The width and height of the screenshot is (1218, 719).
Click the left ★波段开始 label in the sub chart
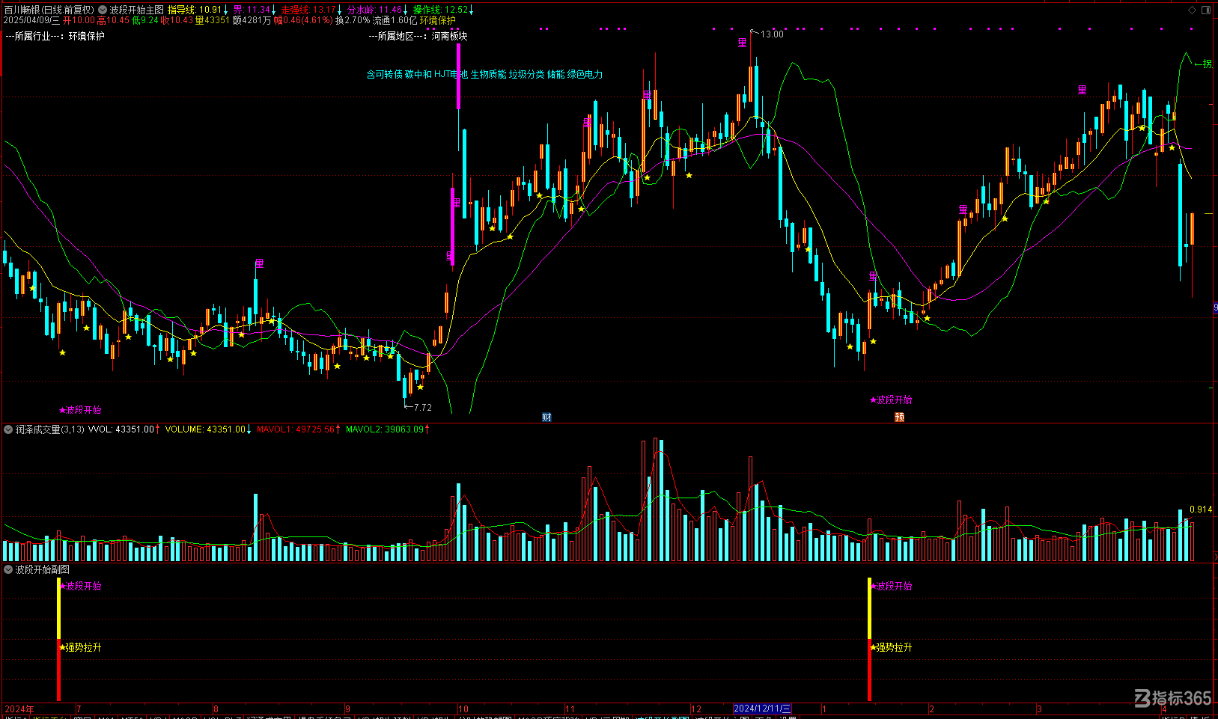[x=80, y=587]
